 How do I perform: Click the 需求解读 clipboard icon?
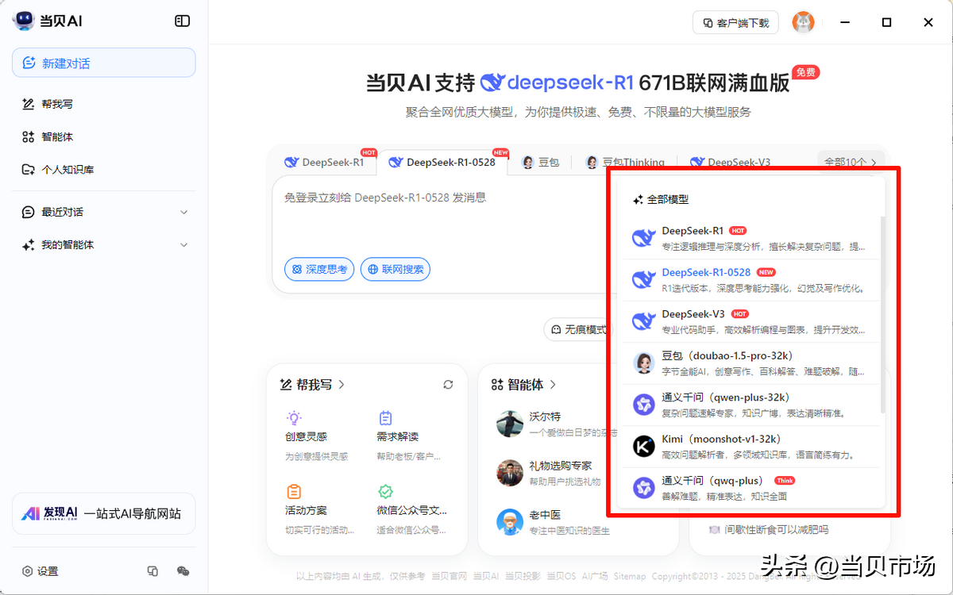(385, 417)
